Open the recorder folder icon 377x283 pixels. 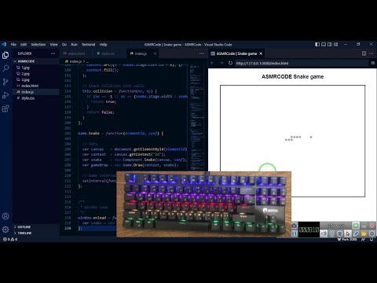tap(364, 233)
